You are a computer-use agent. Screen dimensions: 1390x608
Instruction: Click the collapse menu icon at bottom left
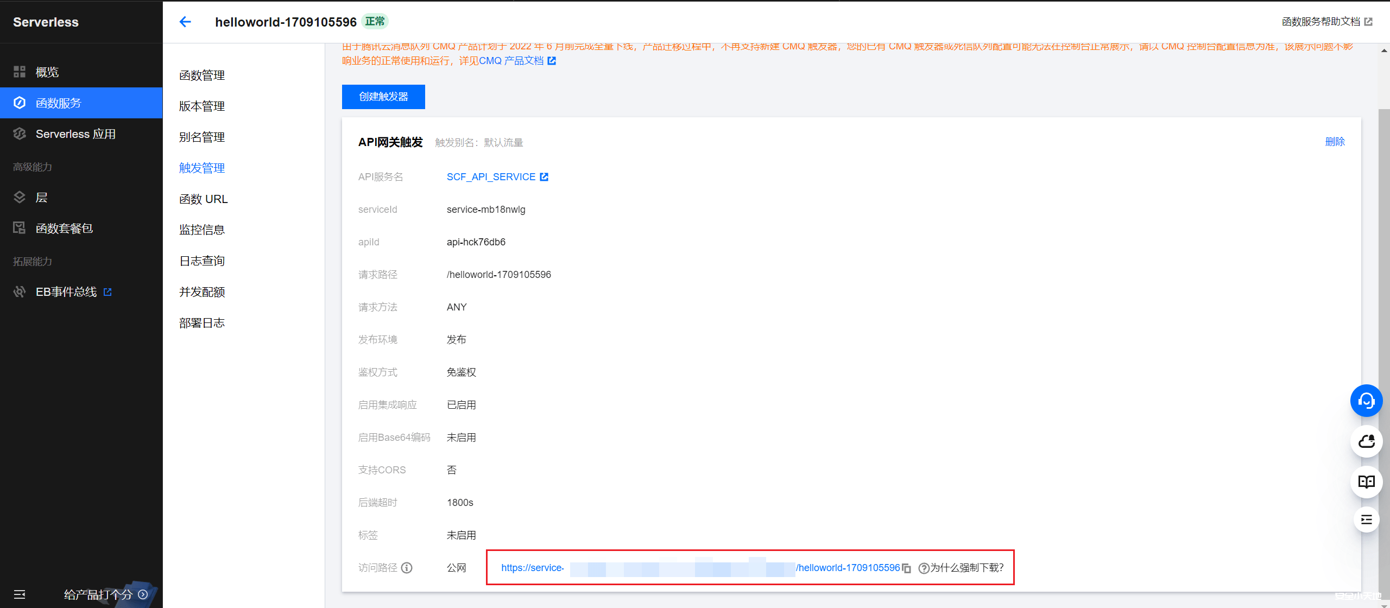click(20, 594)
